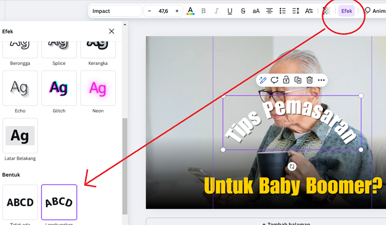Open letter and line spacing options

295,11
